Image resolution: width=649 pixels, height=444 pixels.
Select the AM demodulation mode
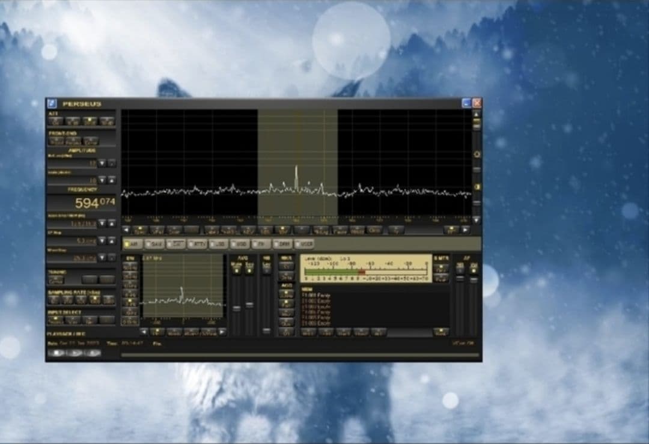pyautogui.click(x=132, y=245)
